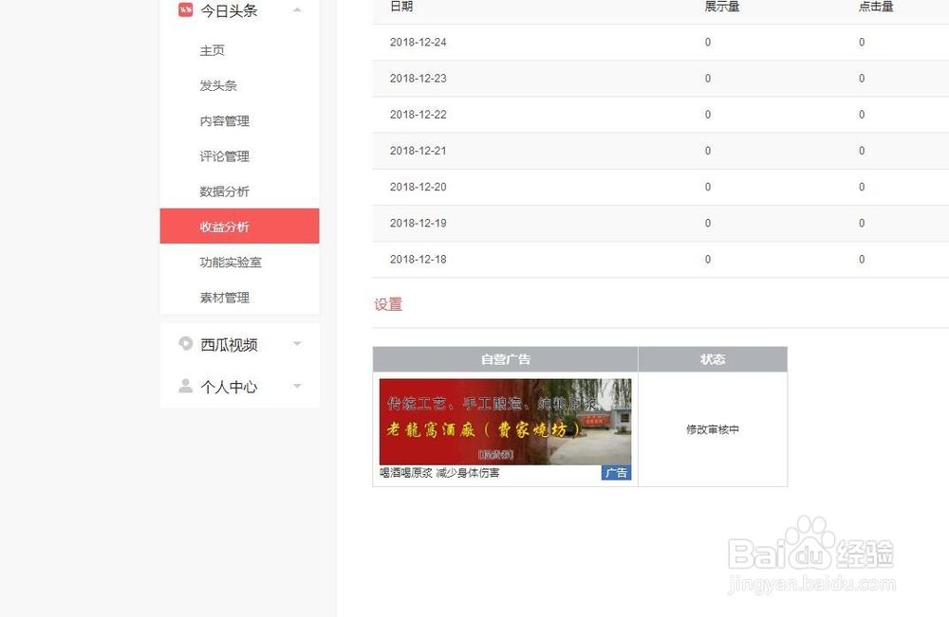Open 功能实验室 menu item

point(231,263)
